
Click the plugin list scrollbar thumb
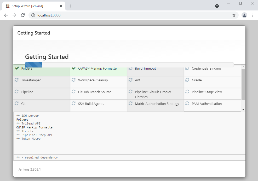point(243,84)
